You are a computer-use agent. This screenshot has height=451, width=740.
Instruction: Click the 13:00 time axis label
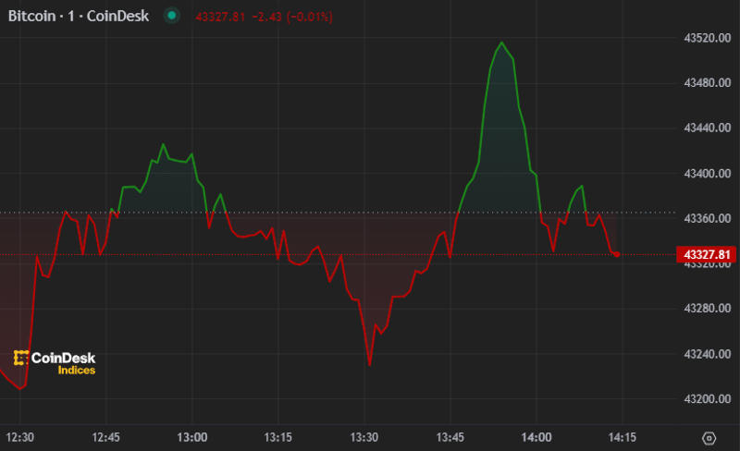[192, 437]
